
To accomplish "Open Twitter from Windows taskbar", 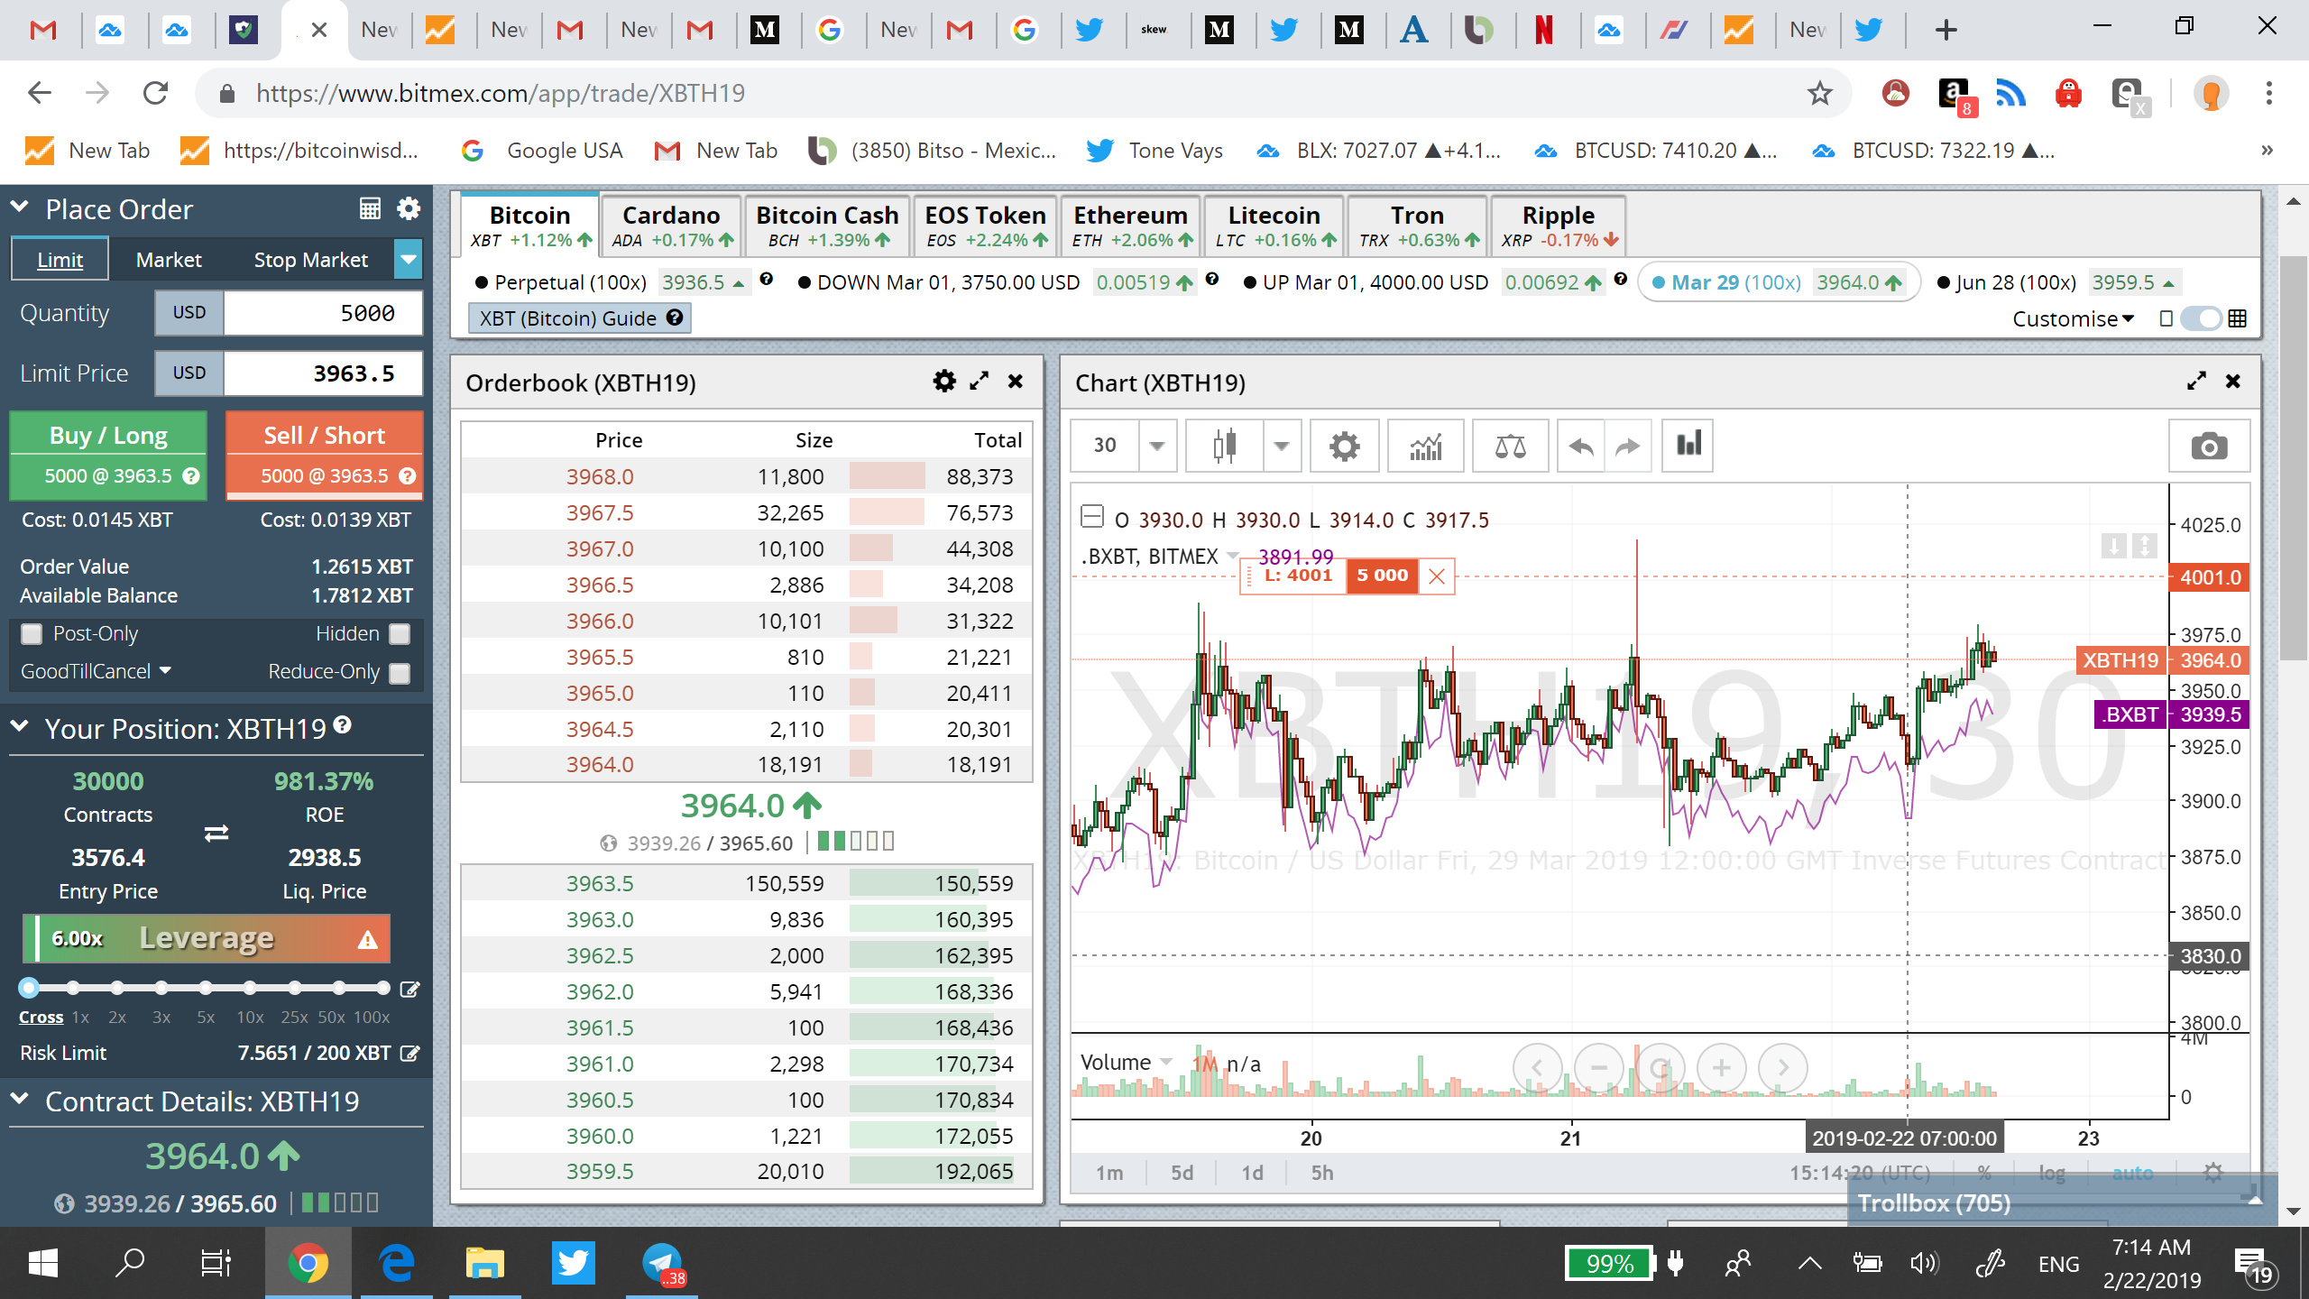I will click(574, 1263).
